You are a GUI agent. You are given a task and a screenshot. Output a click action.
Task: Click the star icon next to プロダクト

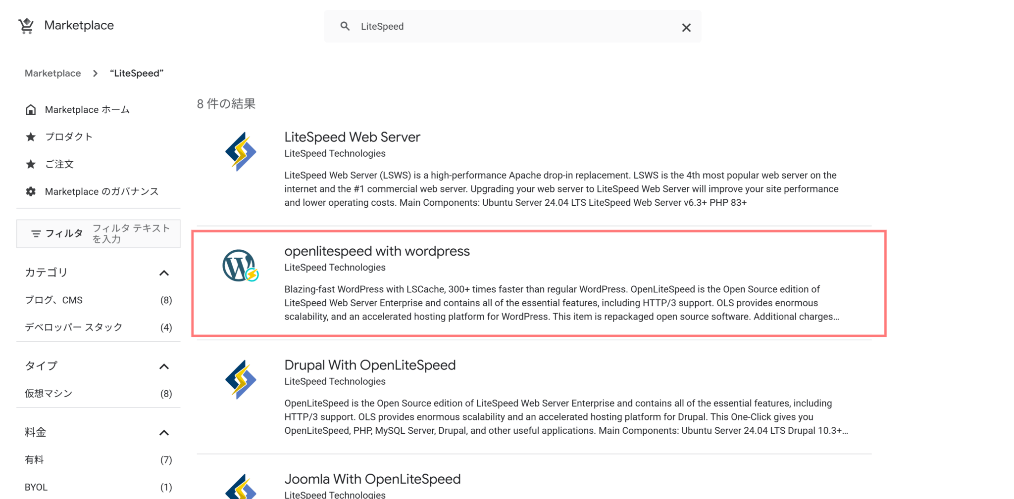31,136
